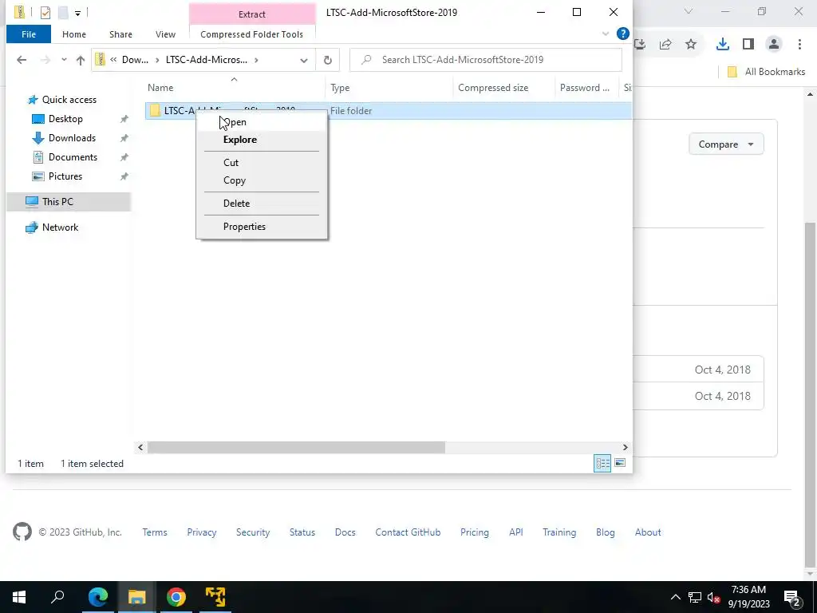Screen dimensions: 817x613
Task: Click the Extract contextual tab
Action: [252, 14]
